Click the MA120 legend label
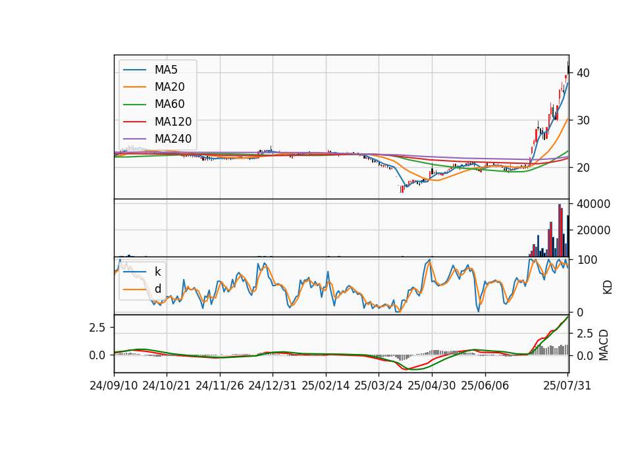This screenshot has height=454, width=632. click(x=173, y=122)
